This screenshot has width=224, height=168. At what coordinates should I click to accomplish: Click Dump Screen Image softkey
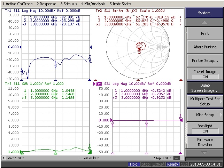click(x=205, y=88)
